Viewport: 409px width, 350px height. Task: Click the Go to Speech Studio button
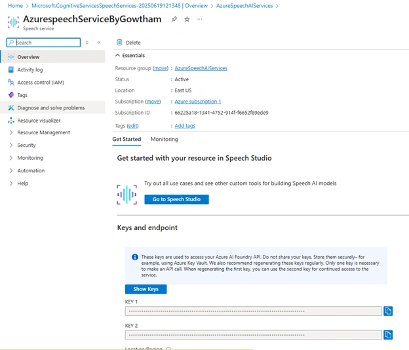[x=176, y=199]
